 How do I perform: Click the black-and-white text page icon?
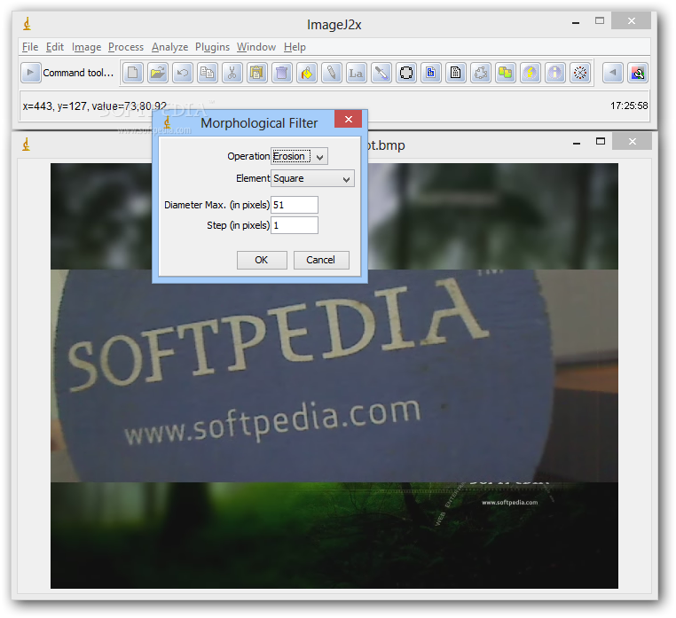coord(456,73)
